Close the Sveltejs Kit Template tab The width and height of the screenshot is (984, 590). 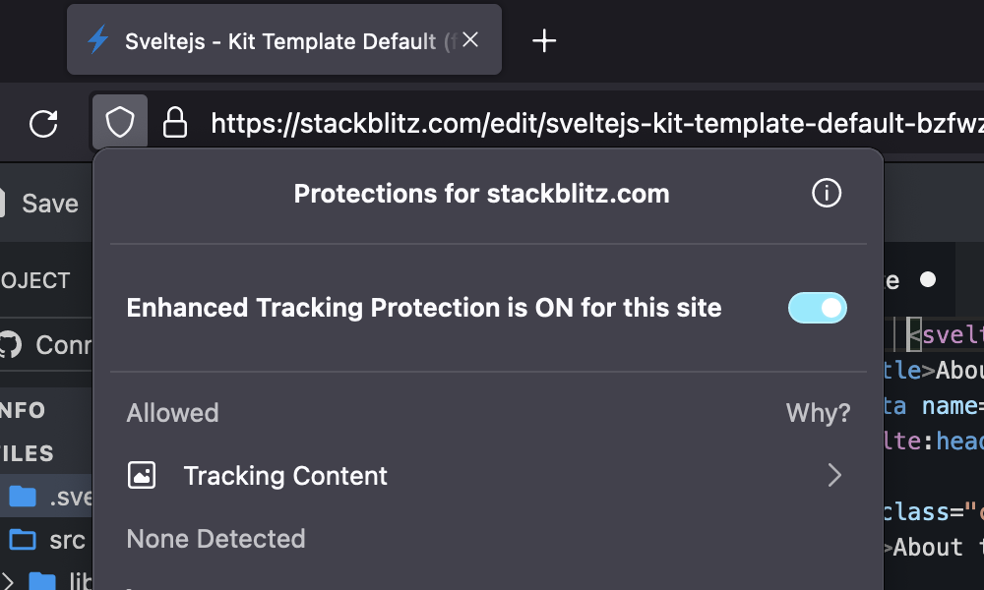[470, 40]
